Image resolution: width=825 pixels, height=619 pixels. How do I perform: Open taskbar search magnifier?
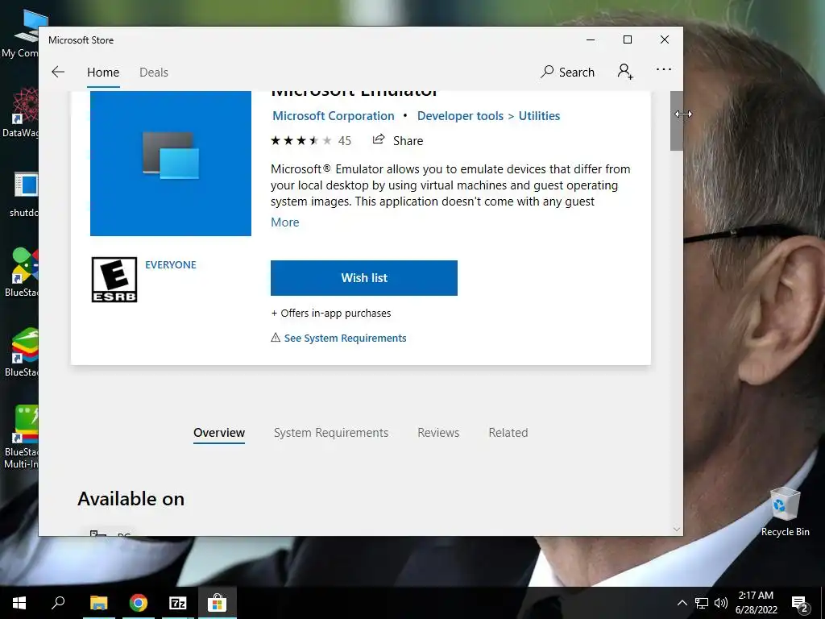coord(58,603)
